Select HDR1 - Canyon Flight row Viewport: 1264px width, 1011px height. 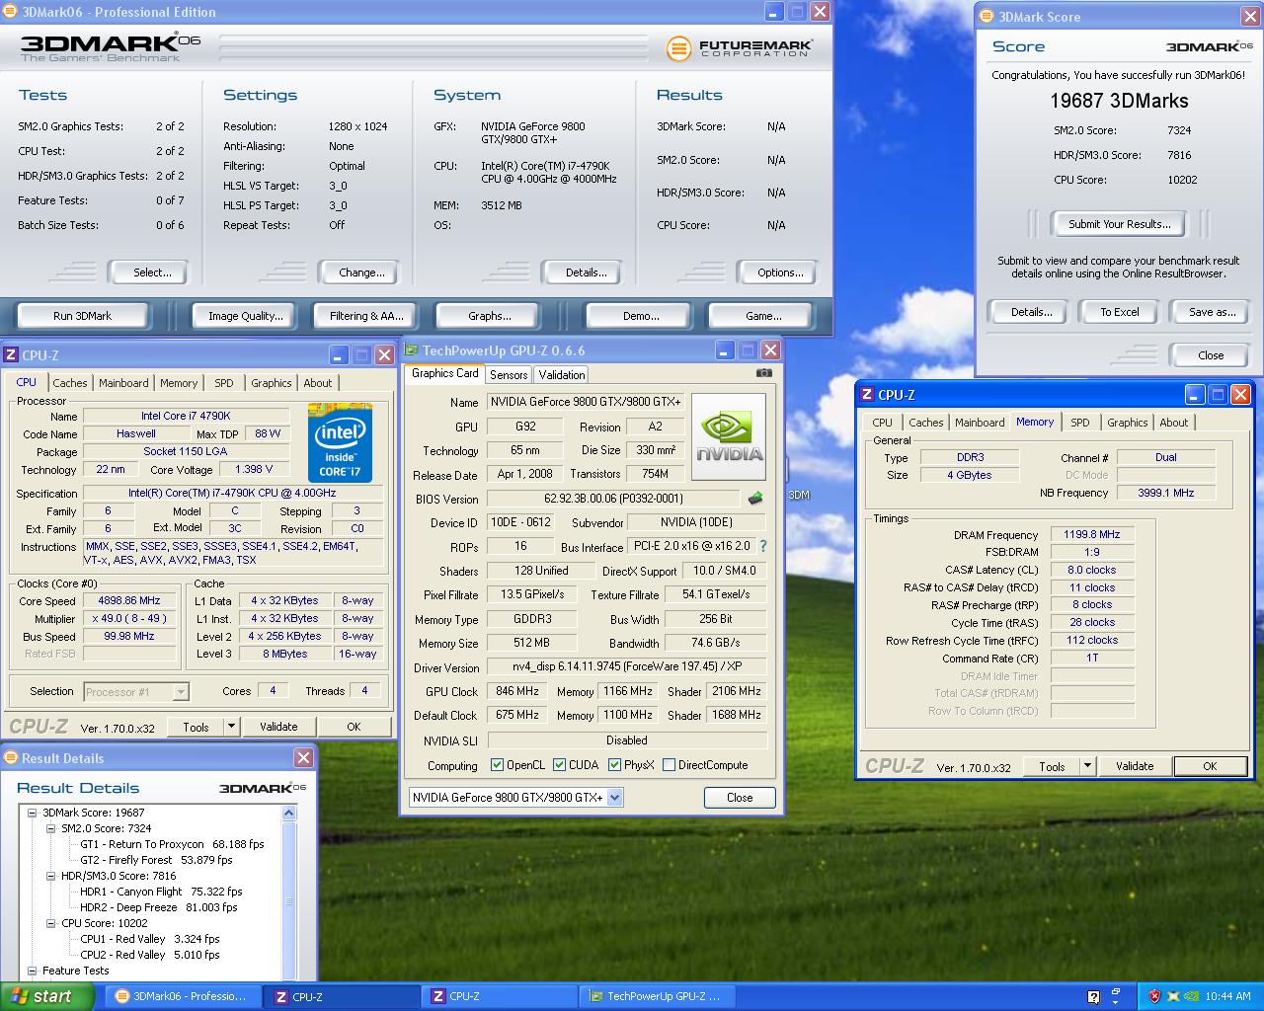(x=161, y=892)
